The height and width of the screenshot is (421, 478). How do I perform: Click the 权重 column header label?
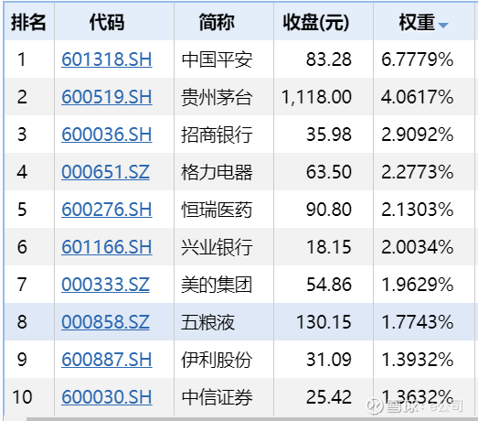click(x=417, y=22)
